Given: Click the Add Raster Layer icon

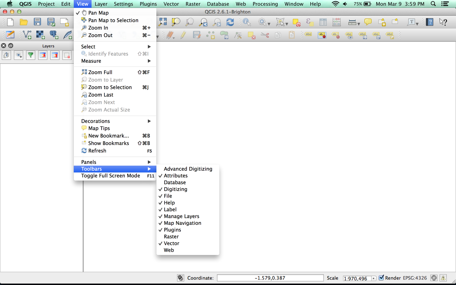Looking at the screenshot, I should coord(41,35).
